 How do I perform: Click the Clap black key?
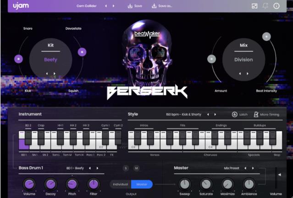click(41, 138)
